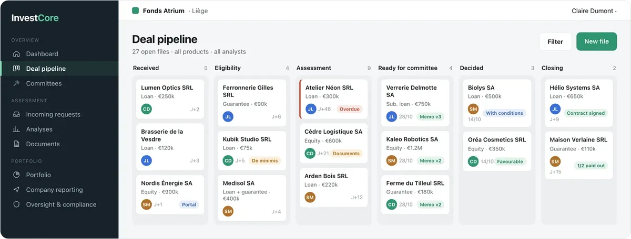Select Deal pipeline in sidebar

pos(59,69)
